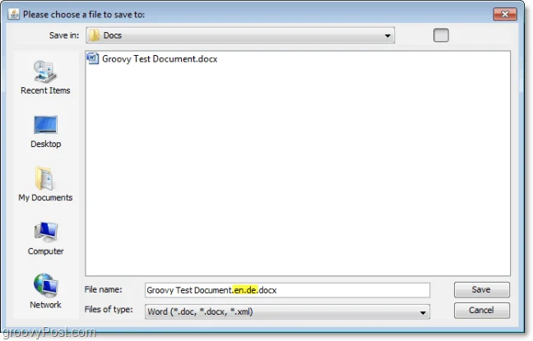The height and width of the screenshot is (341, 533).
Task: Click the Cancel button
Action: coord(482,311)
